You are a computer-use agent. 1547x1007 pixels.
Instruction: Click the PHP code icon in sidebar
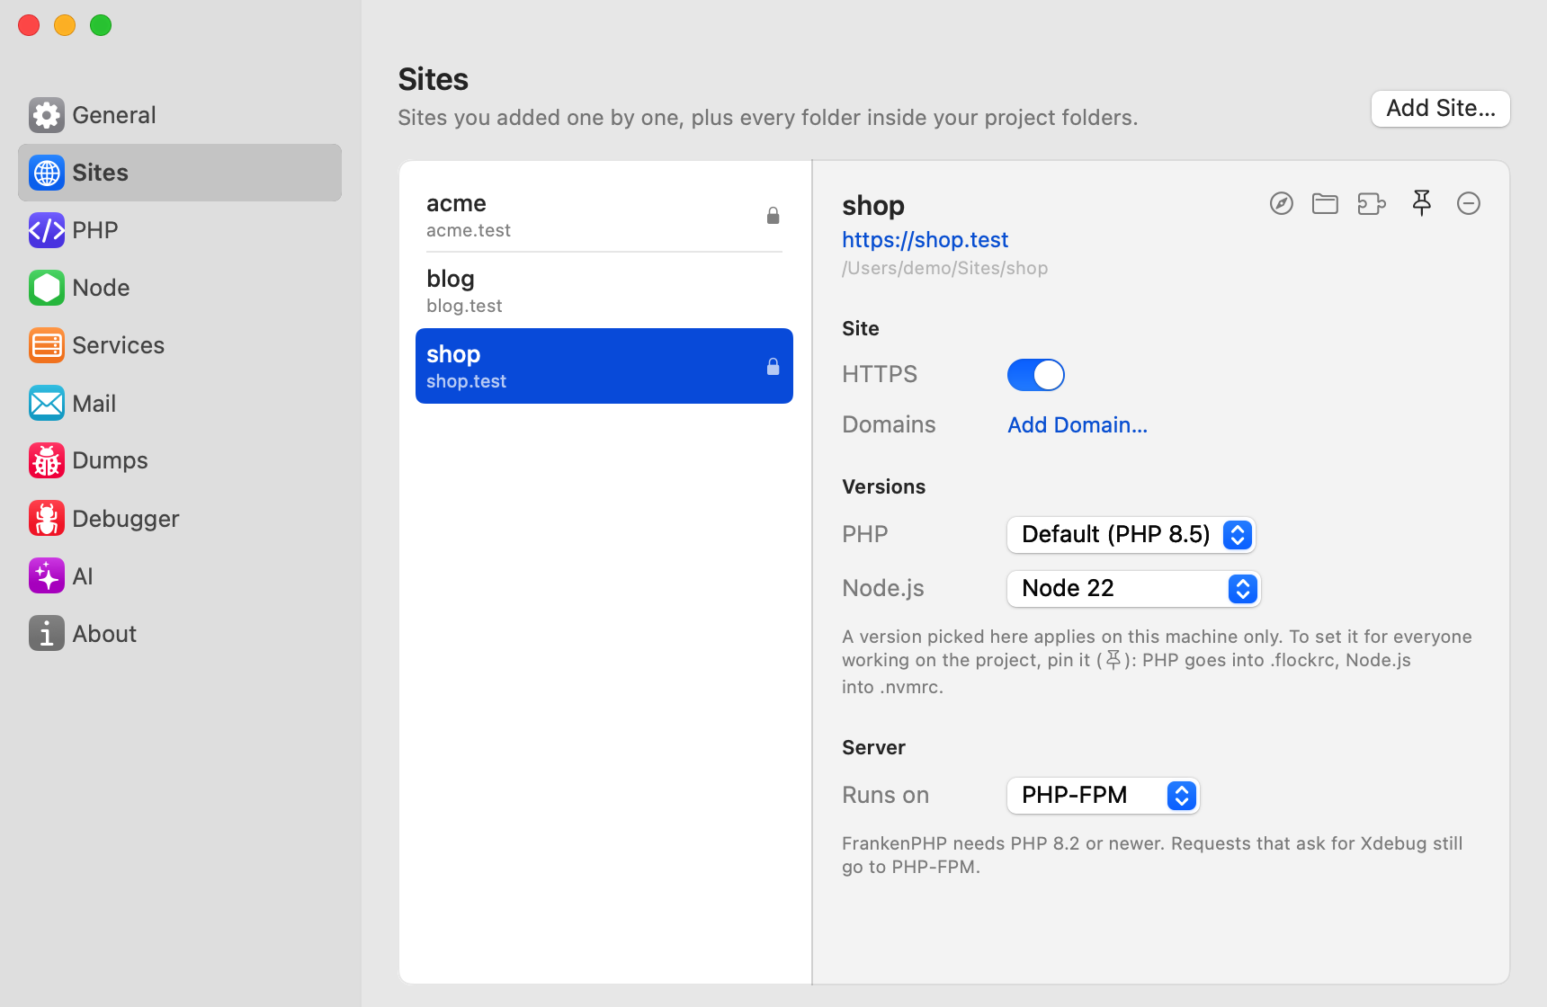[47, 230]
